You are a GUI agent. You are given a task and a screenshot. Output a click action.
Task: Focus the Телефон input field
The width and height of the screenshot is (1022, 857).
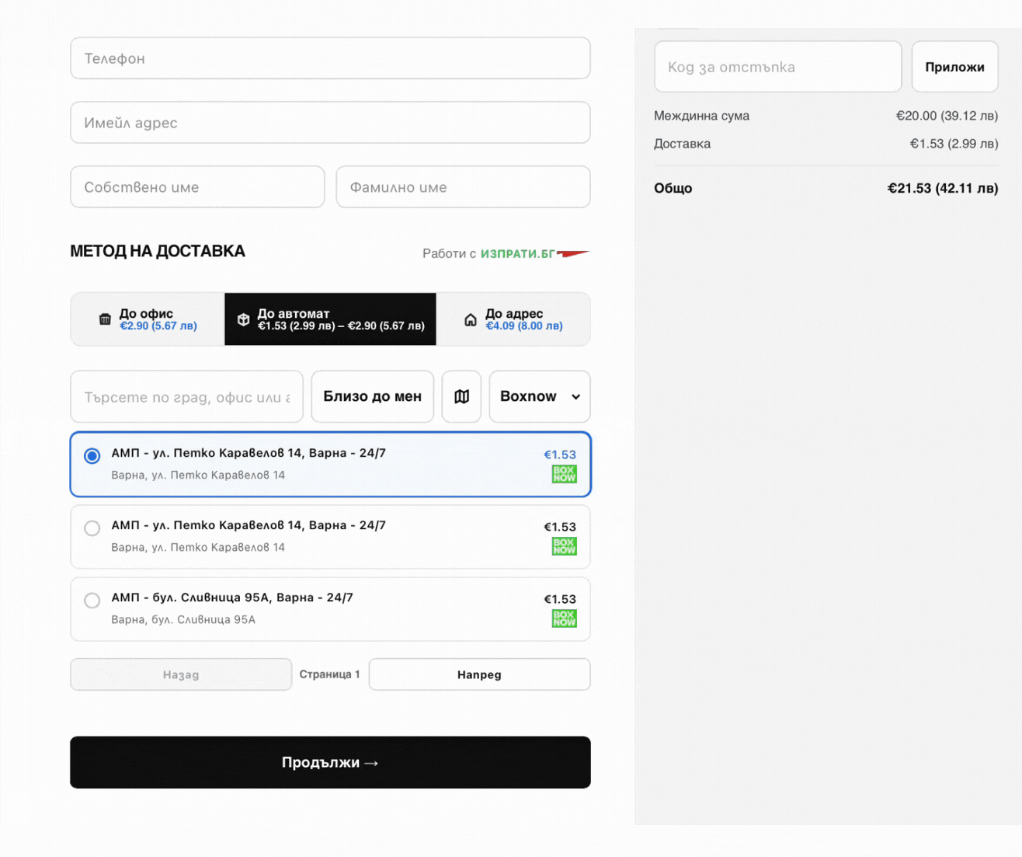330,58
